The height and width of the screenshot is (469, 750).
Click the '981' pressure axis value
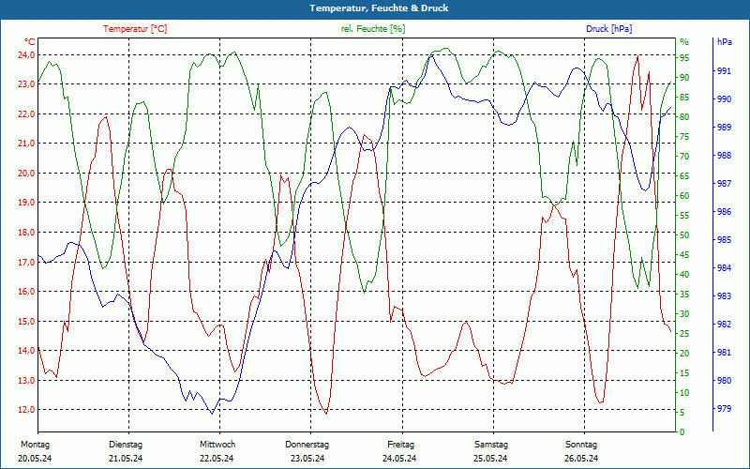725,353
